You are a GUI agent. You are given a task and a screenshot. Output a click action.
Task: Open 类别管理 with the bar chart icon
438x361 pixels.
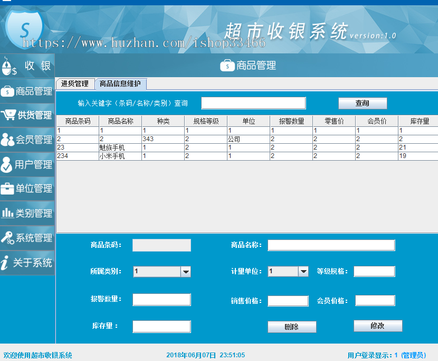click(x=7, y=213)
